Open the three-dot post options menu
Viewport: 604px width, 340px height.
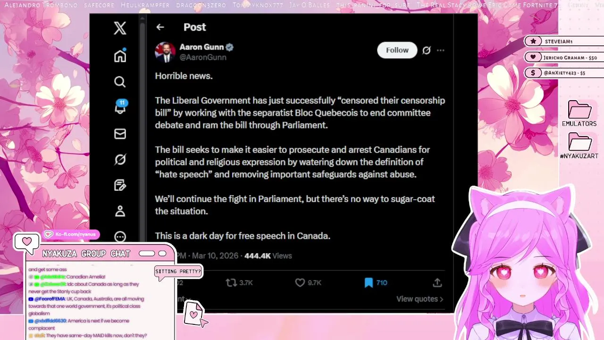[440, 50]
